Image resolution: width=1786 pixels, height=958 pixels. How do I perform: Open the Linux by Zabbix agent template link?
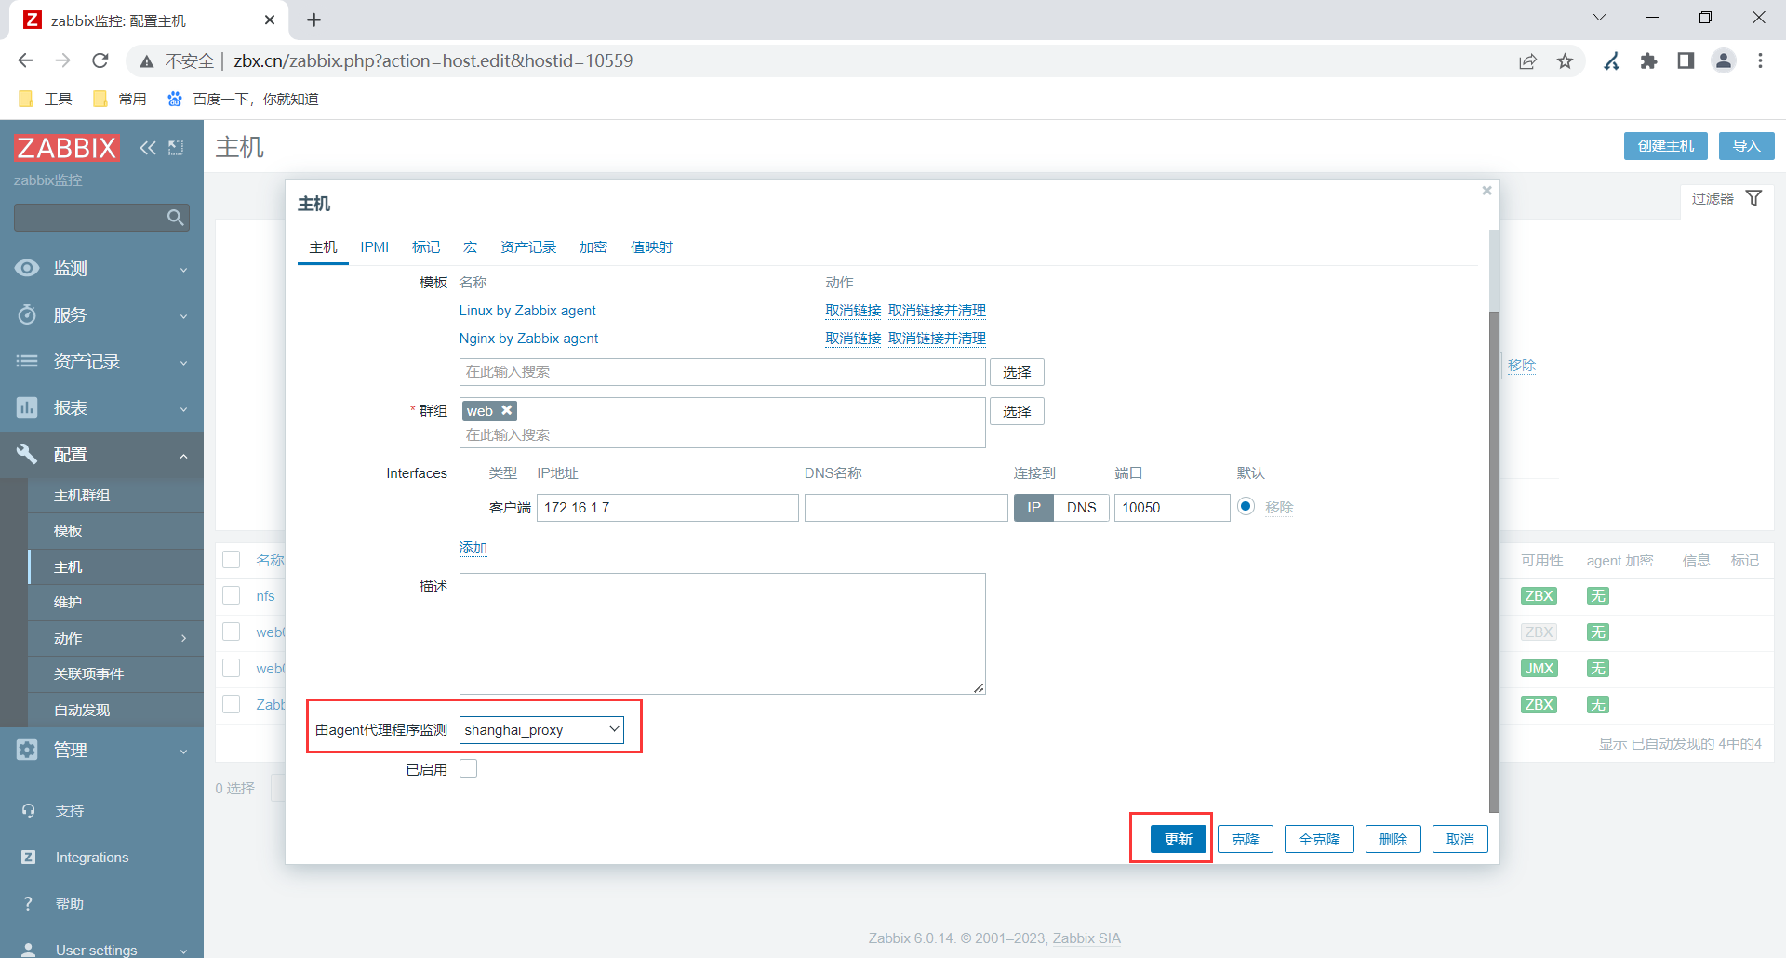(527, 311)
